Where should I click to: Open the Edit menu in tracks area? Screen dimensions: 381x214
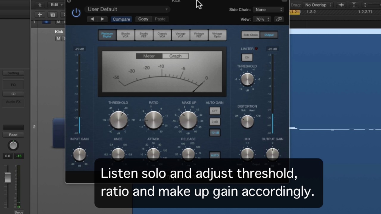point(57,4)
